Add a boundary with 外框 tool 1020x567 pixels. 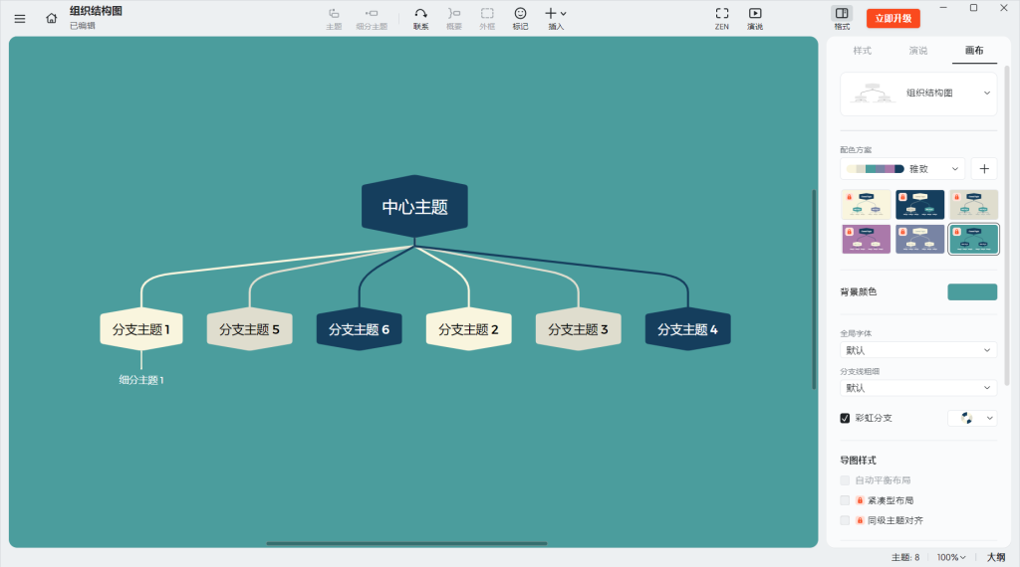click(x=487, y=19)
